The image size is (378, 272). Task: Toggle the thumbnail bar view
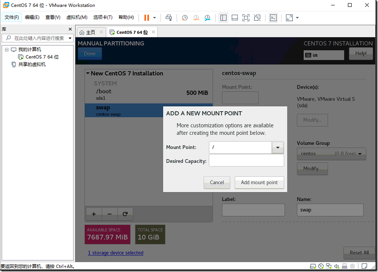235,17
